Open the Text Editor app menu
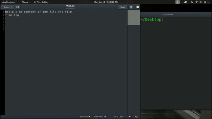The width and height of the screenshot is (212, 119). (x=42, y=2)
